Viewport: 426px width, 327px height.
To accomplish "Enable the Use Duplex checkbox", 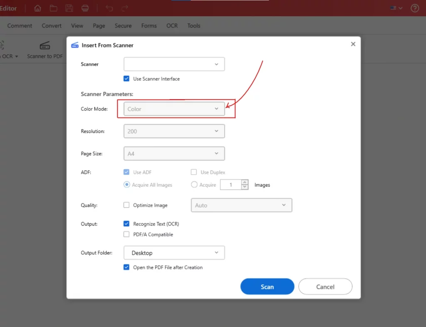I will (x=194, y=172).
